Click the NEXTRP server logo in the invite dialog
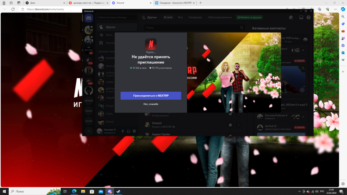 [151, 44]
